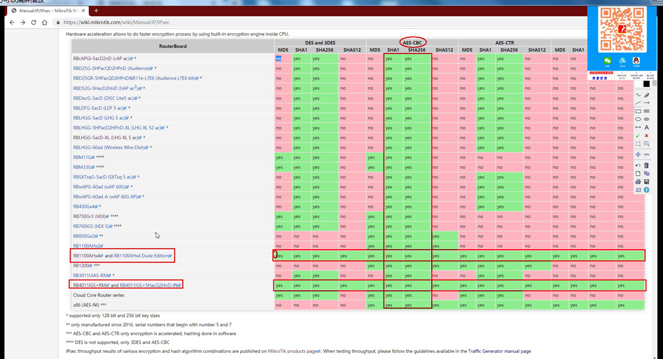Create new blank page in annotation tool
663x359 pixels.
tap(638, 174)
